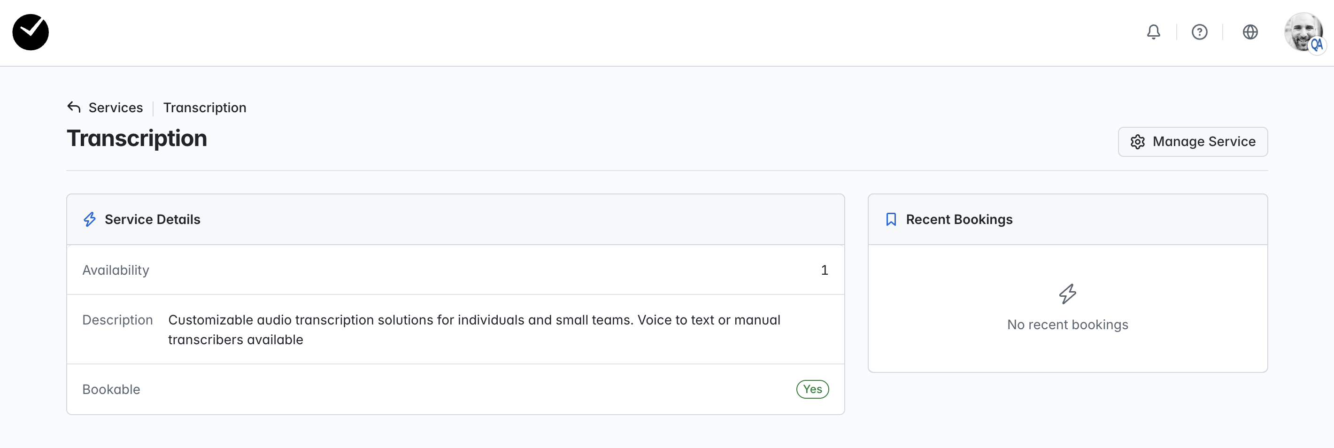Click the No recent bookings text

pyautogui.click(x=1067, y=325)
